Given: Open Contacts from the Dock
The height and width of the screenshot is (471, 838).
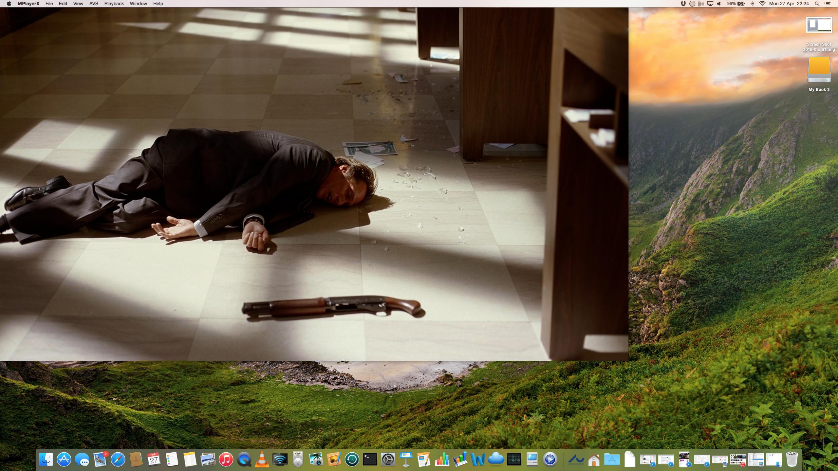Looking at the screenshot, I should (x=136, y=460).
